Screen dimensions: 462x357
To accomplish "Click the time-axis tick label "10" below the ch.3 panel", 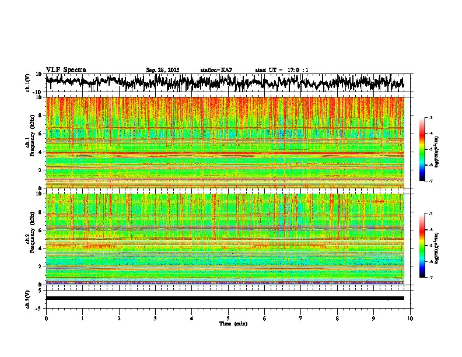I will point(410,318).
